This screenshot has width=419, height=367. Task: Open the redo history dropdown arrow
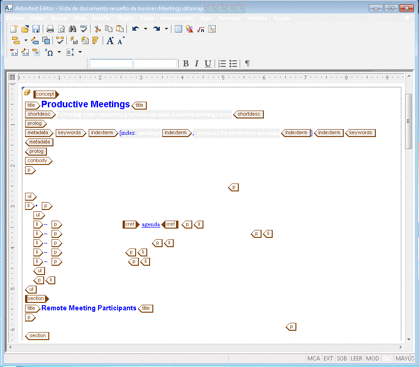pyautogui.click(x=166, y=29)
